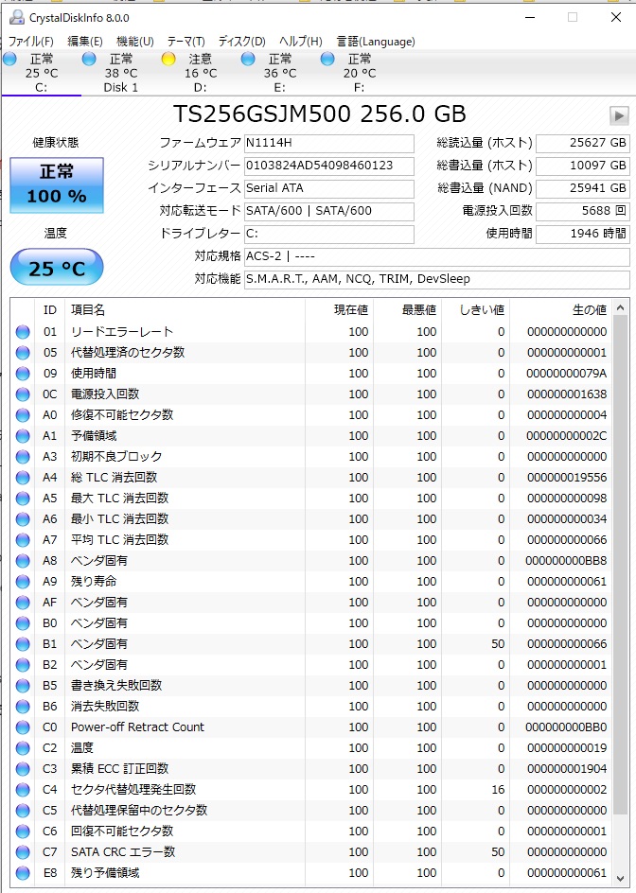Click status icon of row 09 使用時間
636x893 pixels.
[23, 374]
